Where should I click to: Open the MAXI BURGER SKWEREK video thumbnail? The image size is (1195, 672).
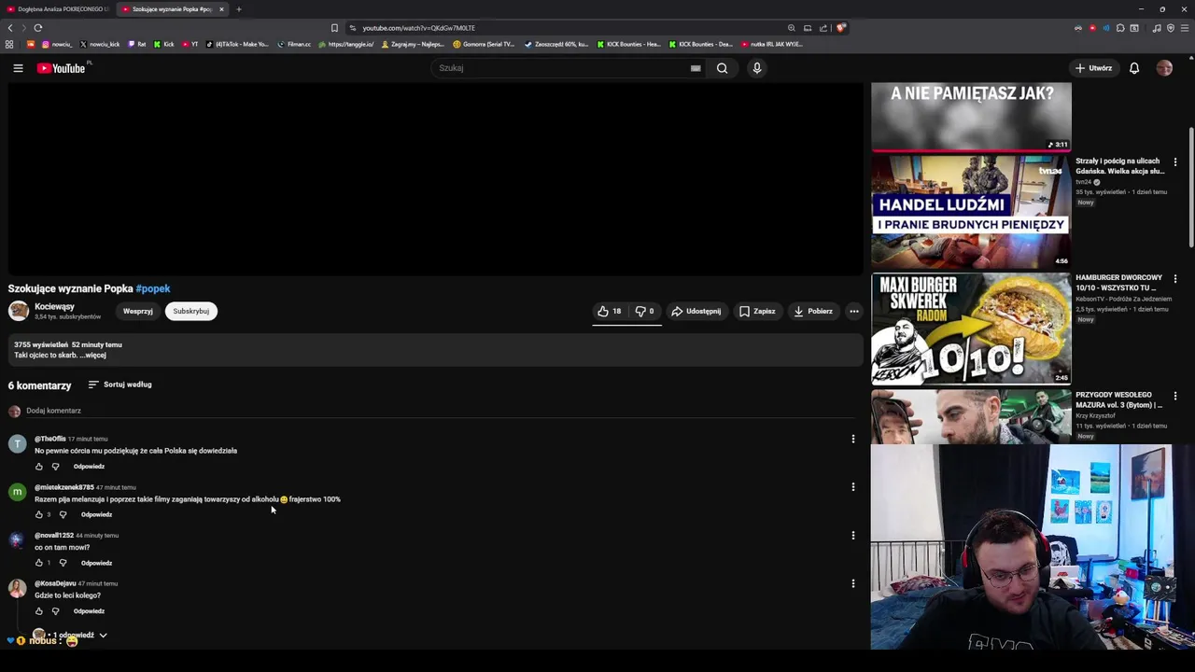(971, 329)
